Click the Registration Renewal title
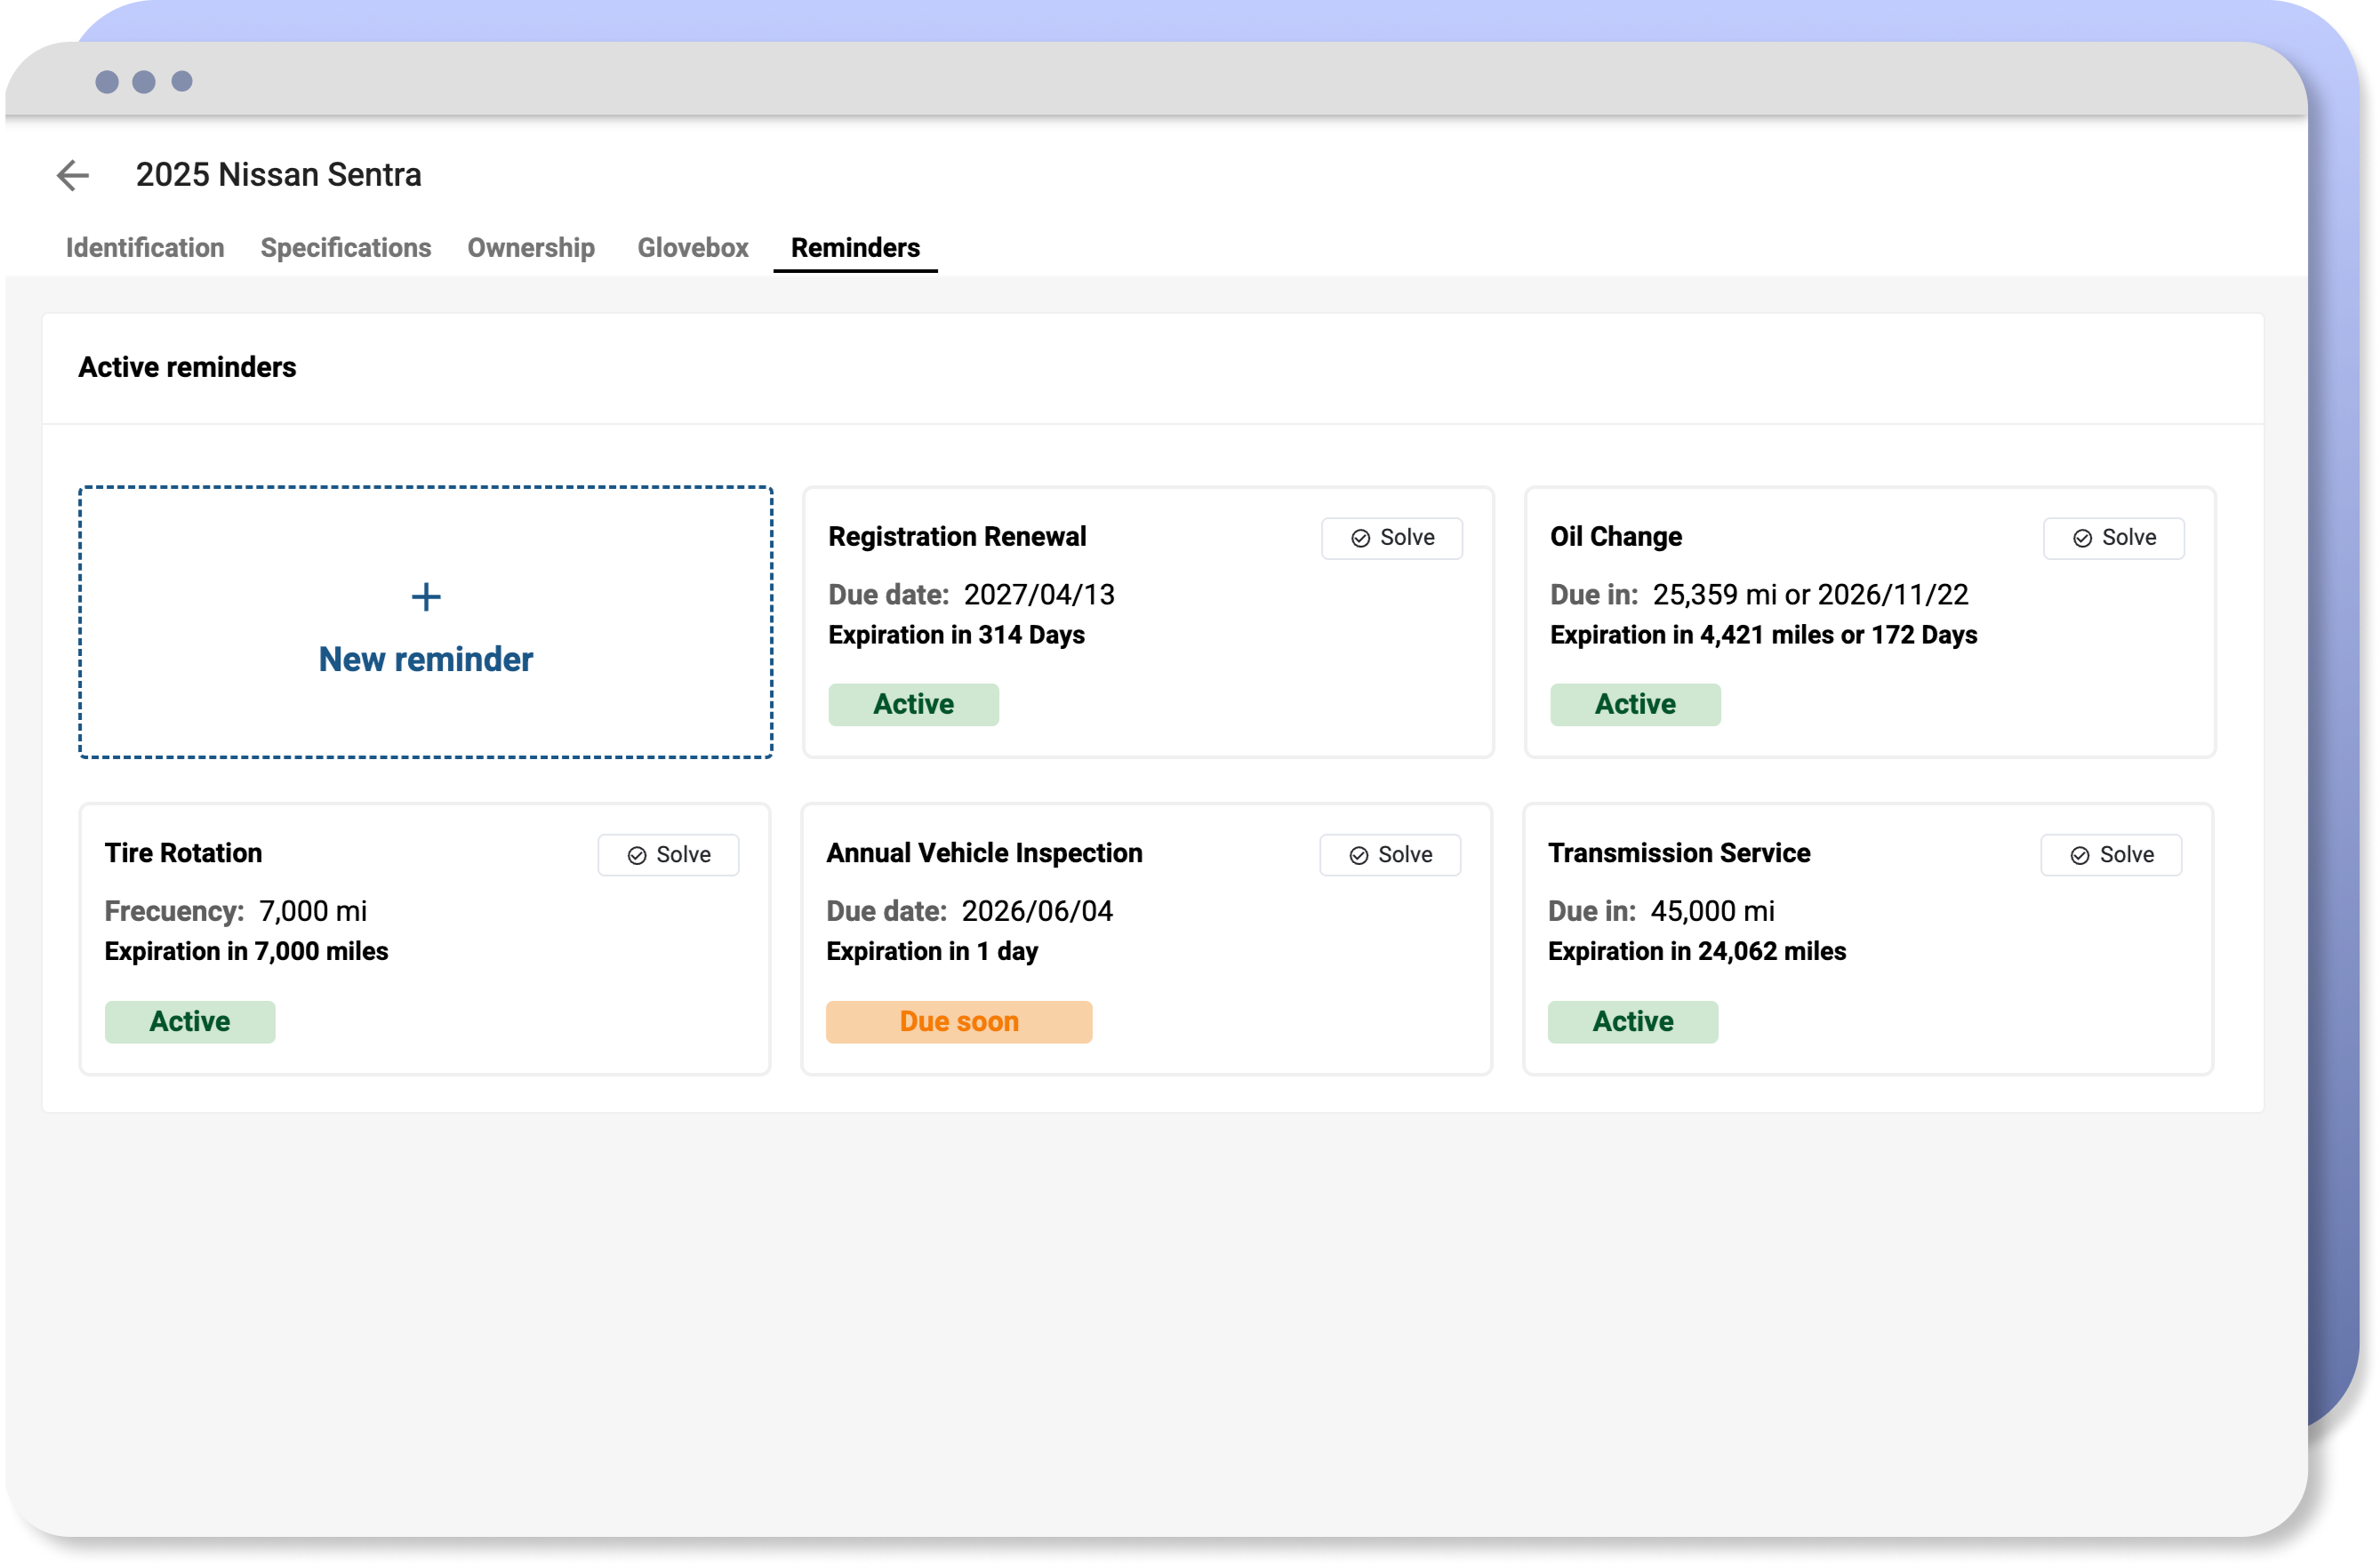Image resolution: width=2380 pixels, height=1568 pixels. [957, 537]
